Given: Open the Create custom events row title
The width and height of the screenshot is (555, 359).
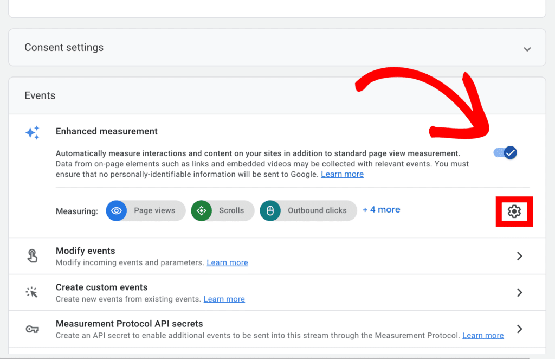Looking at the screenshot, I should click(x=102, y=287).
